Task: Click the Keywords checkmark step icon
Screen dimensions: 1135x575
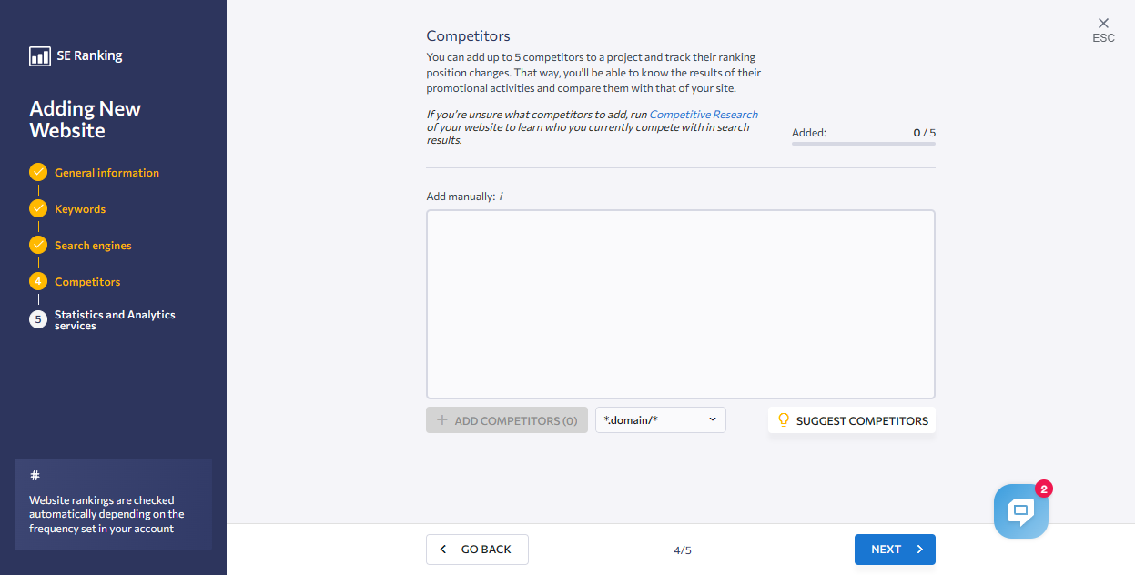Action: pos(38,208)
